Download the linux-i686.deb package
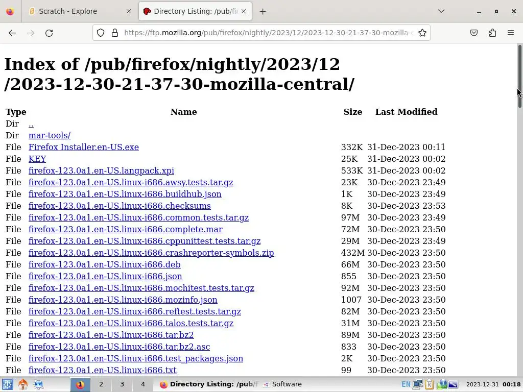Image resolution: width=523 pixels, height=392 pixels. pyautogui.click(x=105, y=264)
